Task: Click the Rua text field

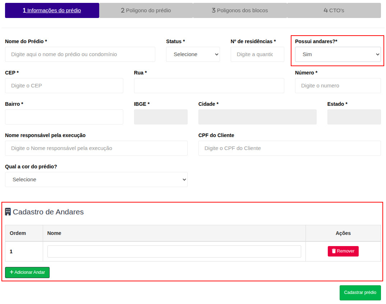Action: [x=209, y=86]
